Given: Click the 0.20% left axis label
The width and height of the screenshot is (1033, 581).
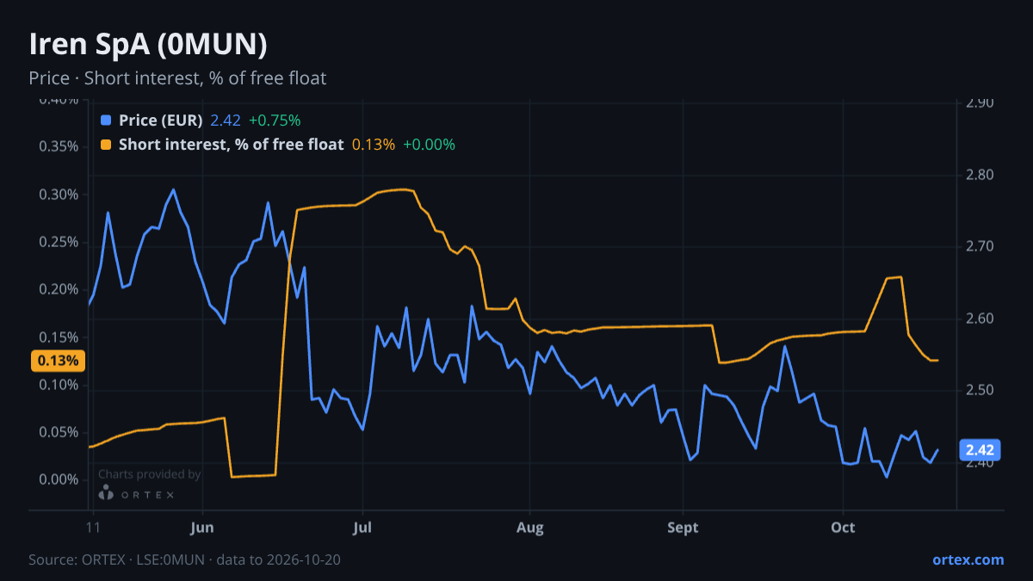Looking at the screenshot, I should [x=60, y=289].
